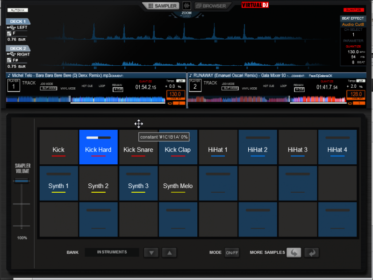Seek in Player 1 song overview waveform
Screen dimensions: 373x280
point(86,99)
